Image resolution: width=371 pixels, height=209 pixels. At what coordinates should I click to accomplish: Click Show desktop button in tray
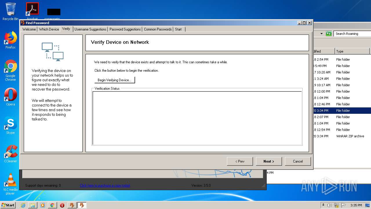[368, 205]
